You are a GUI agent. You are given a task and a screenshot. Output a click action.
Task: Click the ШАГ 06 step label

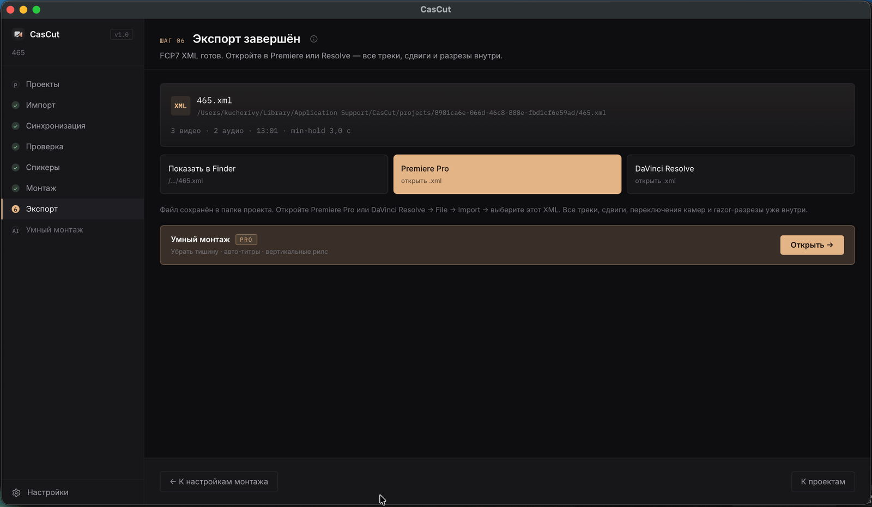point(172,41)
